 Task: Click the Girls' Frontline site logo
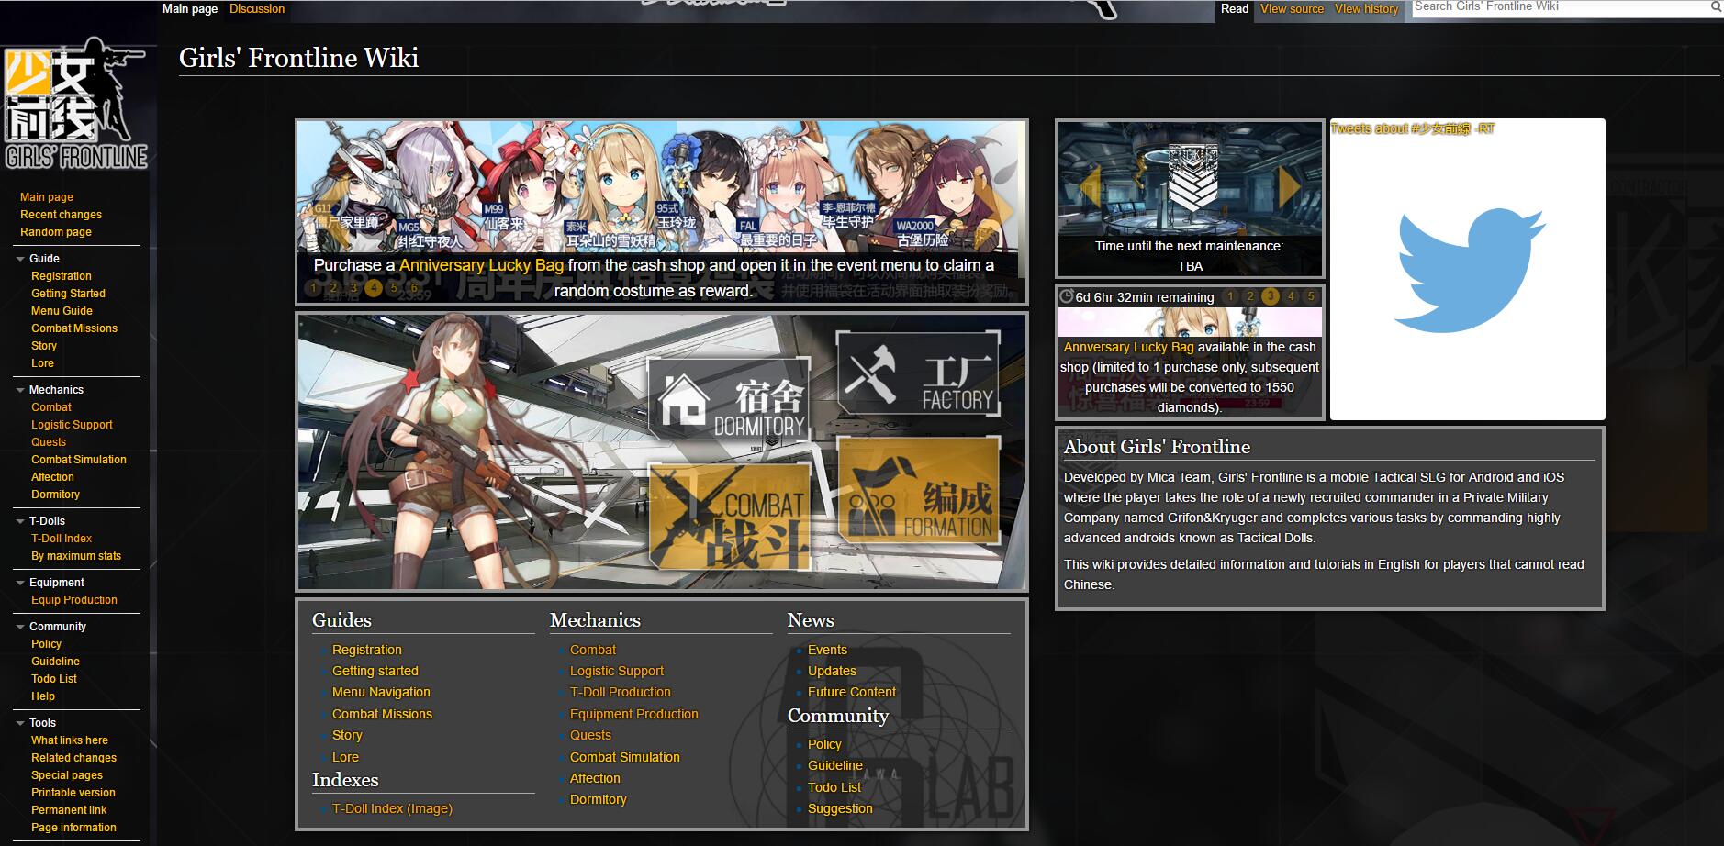tap(76, 103)
